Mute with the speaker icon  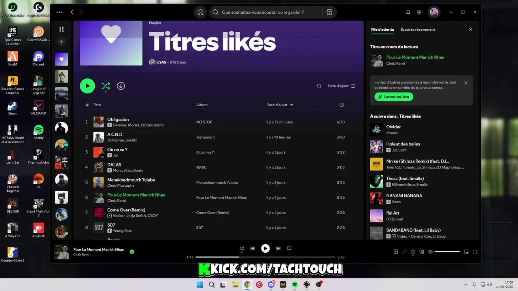pyautogui.click(x=430, y=252)
